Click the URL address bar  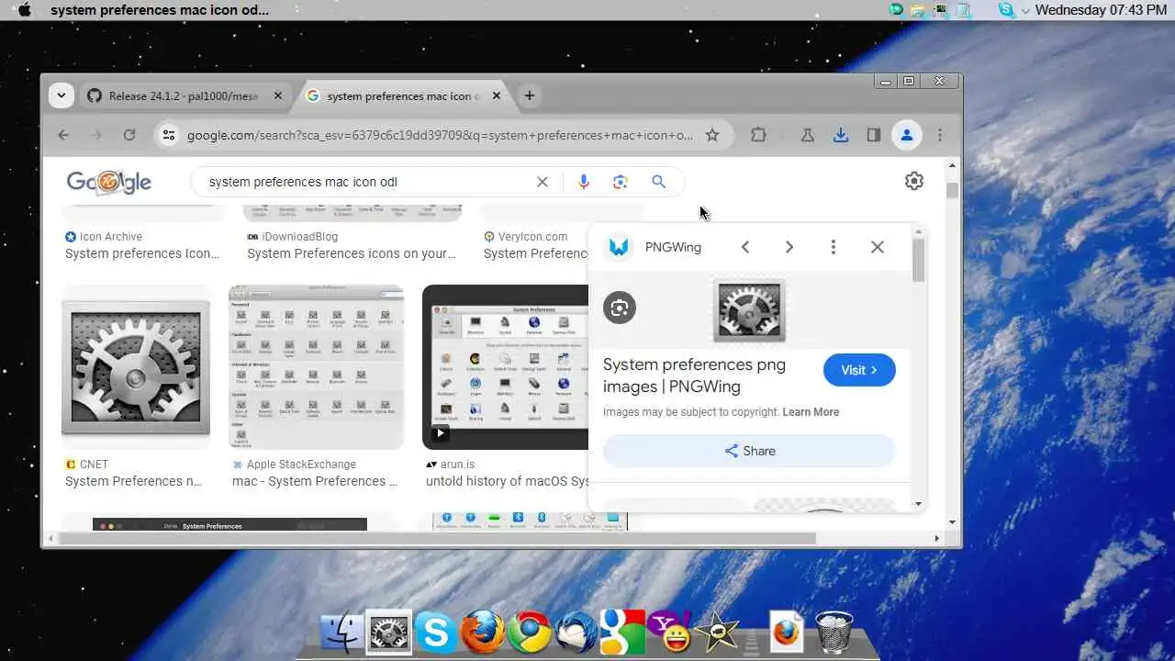tap(441, 135)
